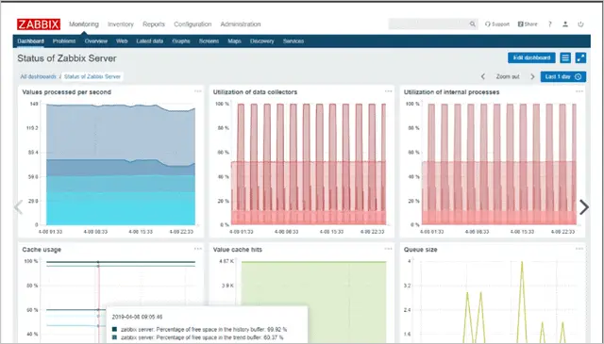Open Value cache hits widget menu
Image resolution: width=604 pixels, height=344 pixels.
tap(388, 249)
